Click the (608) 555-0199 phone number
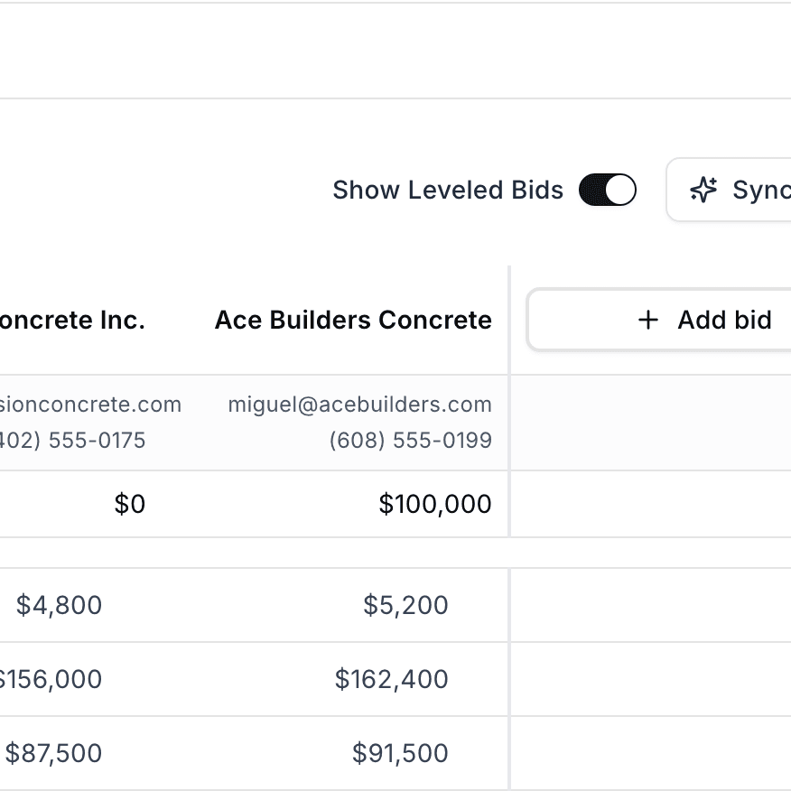This screenshot has width=791, height=791. [410, 441]
